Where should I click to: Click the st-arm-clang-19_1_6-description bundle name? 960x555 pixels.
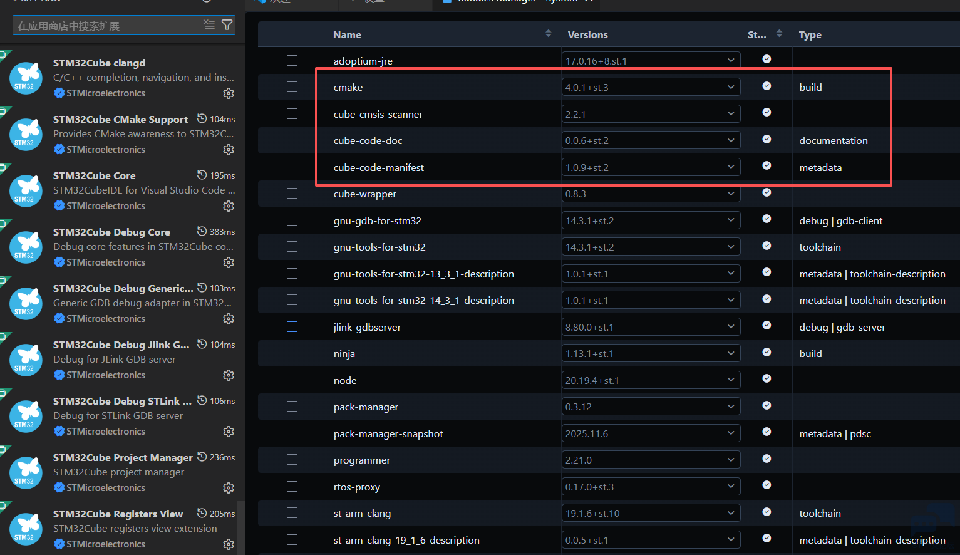[x=406, y=540]
